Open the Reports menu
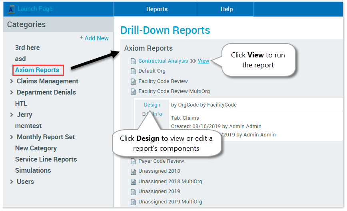Image resolution: width=347 pixels, height=211 pixels. pyautogui.click(x=157, y=9)
